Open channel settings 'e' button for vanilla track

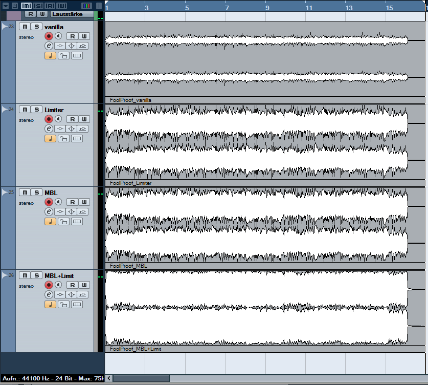(49, 46)
